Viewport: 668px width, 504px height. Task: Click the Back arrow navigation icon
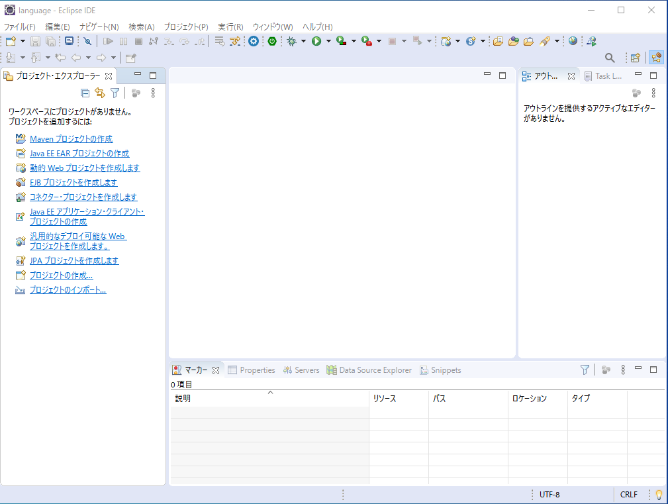pyautogui.click(x=76, y=58)
